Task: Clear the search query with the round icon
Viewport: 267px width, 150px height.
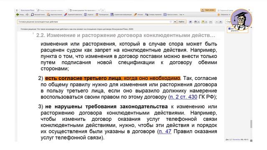Action: [x=171, y=22]
